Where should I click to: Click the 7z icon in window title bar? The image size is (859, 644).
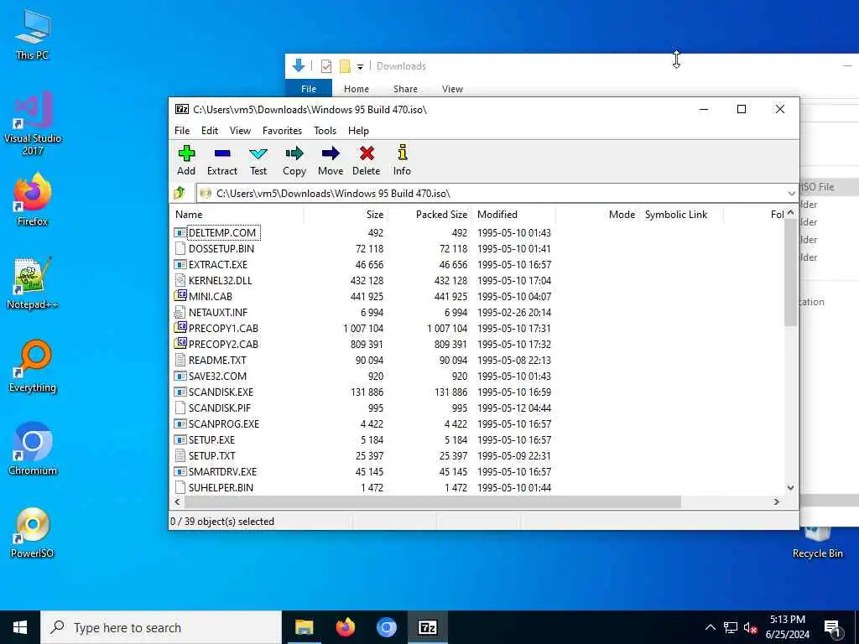click(x=182, y=109)
